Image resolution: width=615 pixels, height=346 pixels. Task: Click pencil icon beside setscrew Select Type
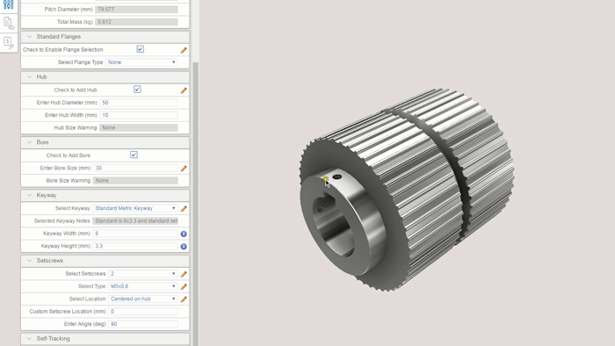[x=184, y=287]
